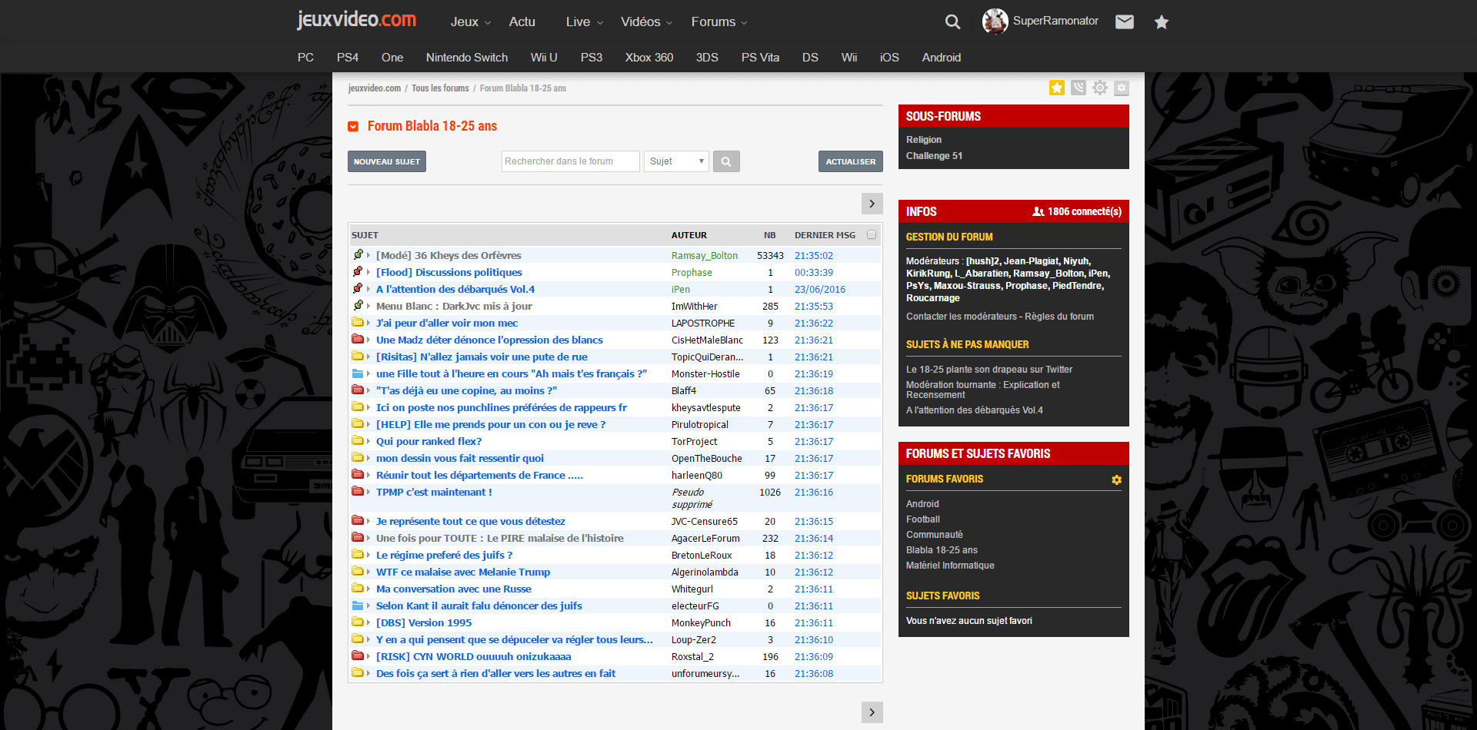The image size is (1477, 730).
Task: Click the arrow beside Ici on poste punchlines
Action: (368, 408)
